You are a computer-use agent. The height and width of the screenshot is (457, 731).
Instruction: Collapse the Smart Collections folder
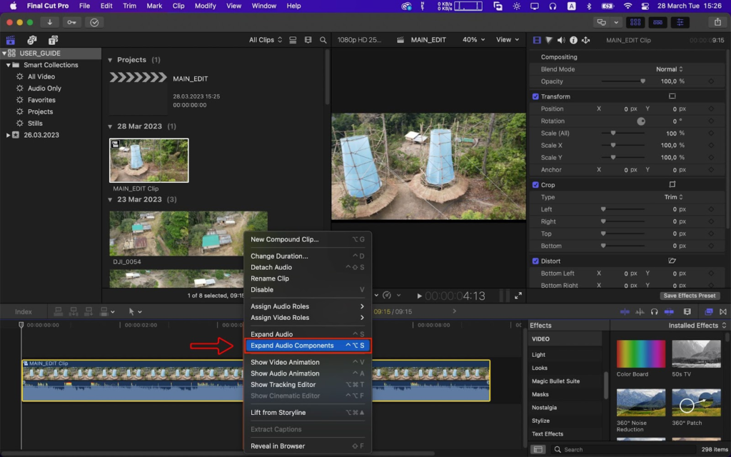9,65
